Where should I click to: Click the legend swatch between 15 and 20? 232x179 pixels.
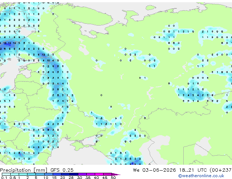(x=57, y=174)
